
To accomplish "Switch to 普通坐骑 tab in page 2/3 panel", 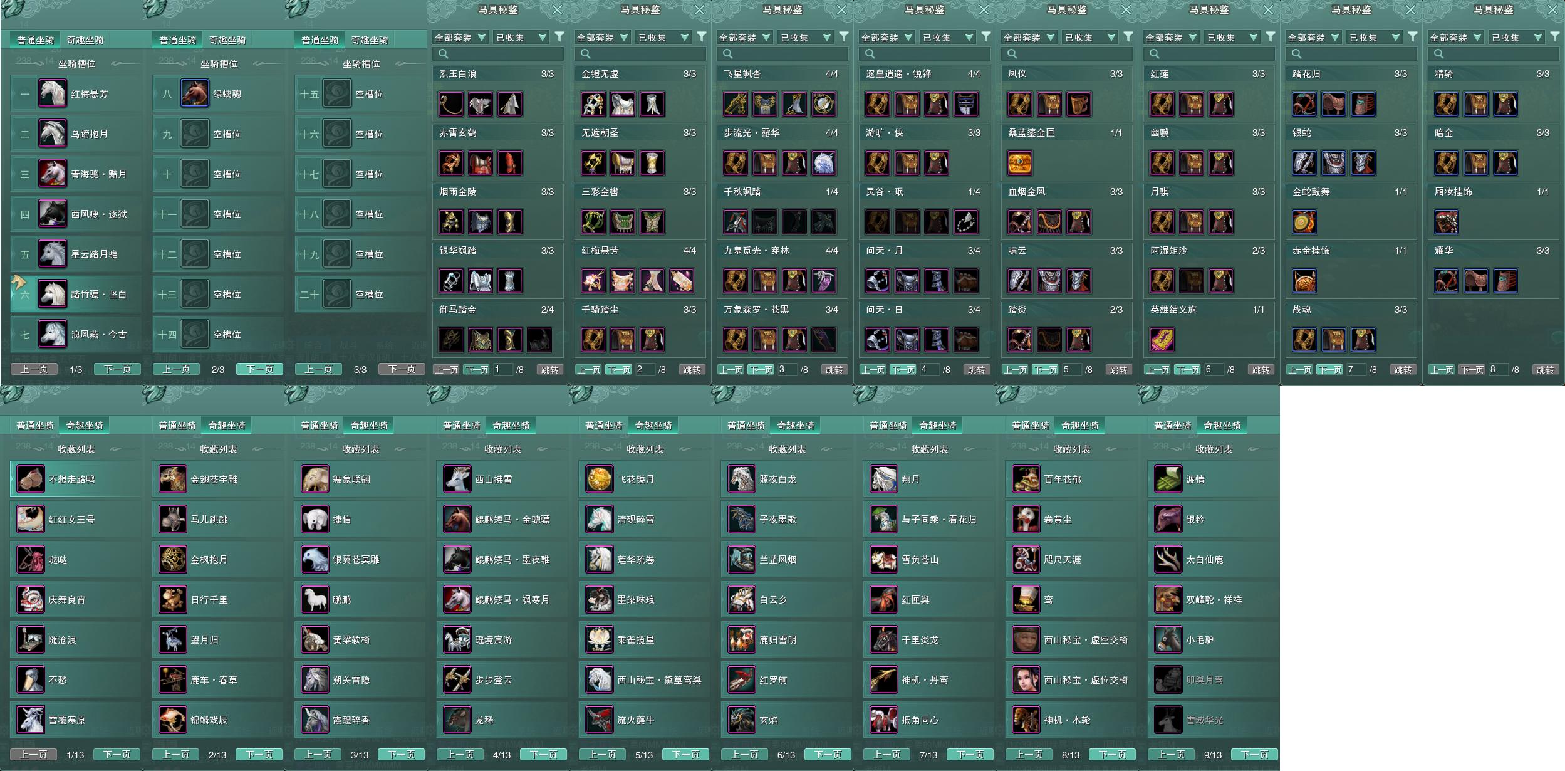I will tap(178, 39).
